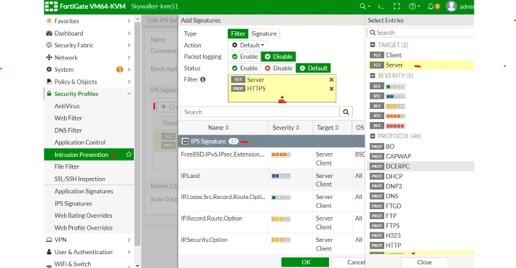This screenshot has height=268, width=516.
Task: Click the signature search magnifier button
Action: (346, 112)
